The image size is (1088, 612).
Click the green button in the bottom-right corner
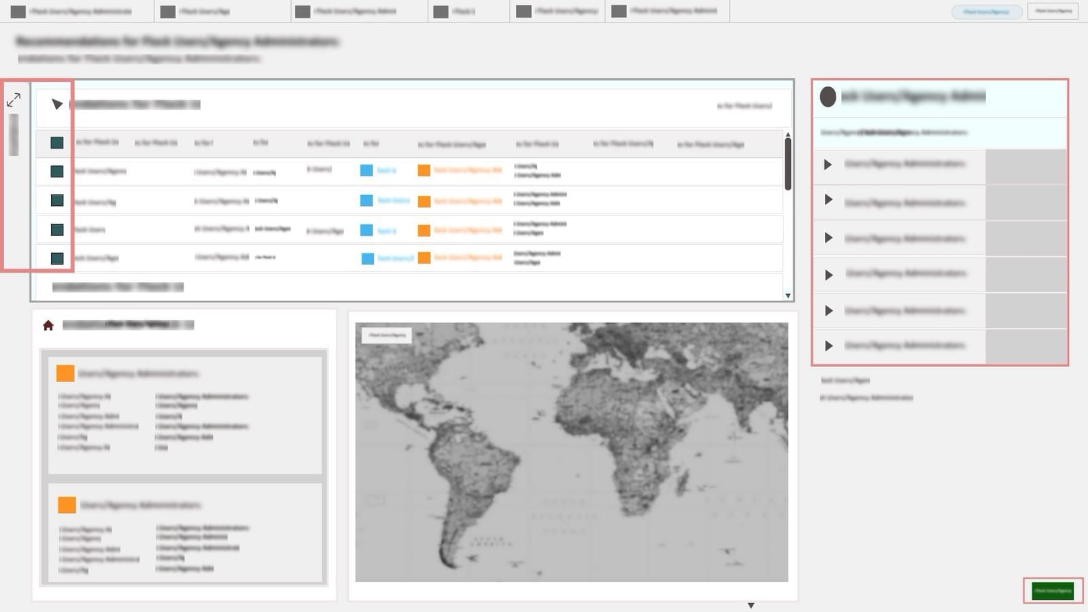tap(1053, 591)
